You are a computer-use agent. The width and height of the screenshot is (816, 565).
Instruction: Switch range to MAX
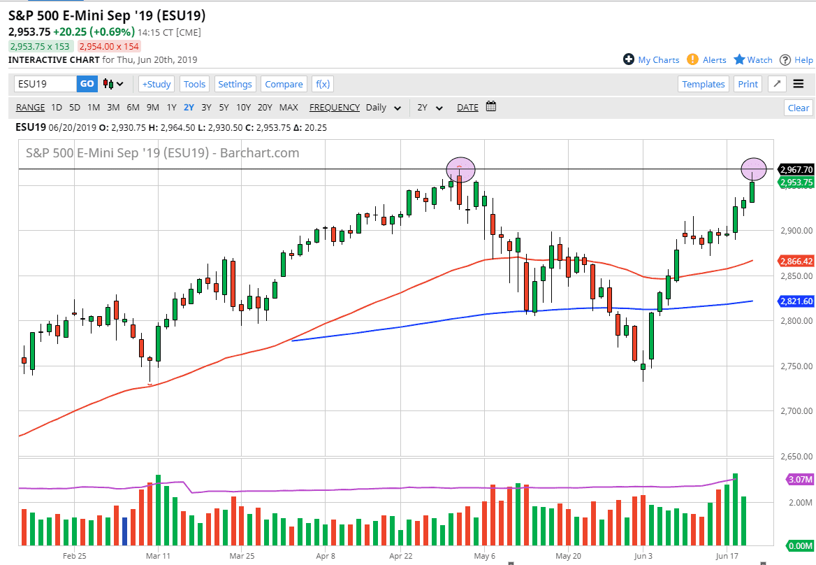pyautogui.click(x=289, y=107)
